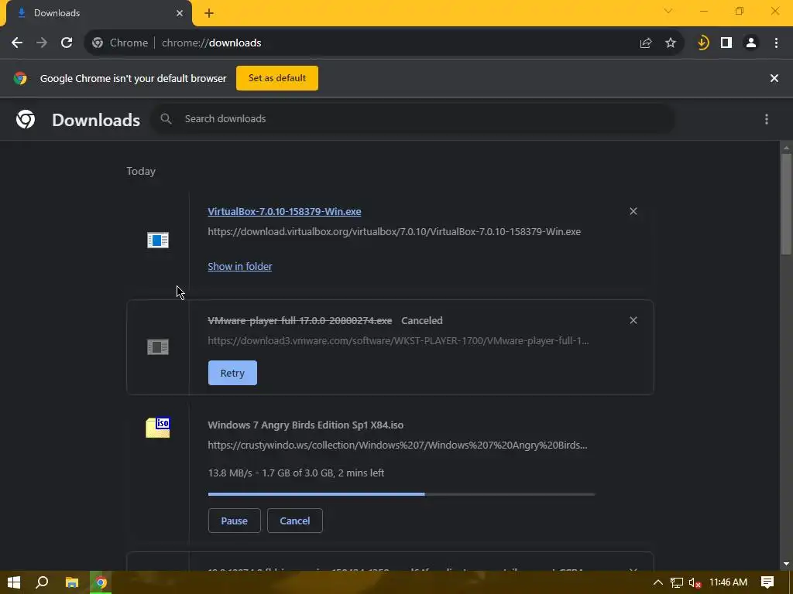The image size is (793, 594).
Task: Open Windows taskbar search
Action: click(42, 582)
